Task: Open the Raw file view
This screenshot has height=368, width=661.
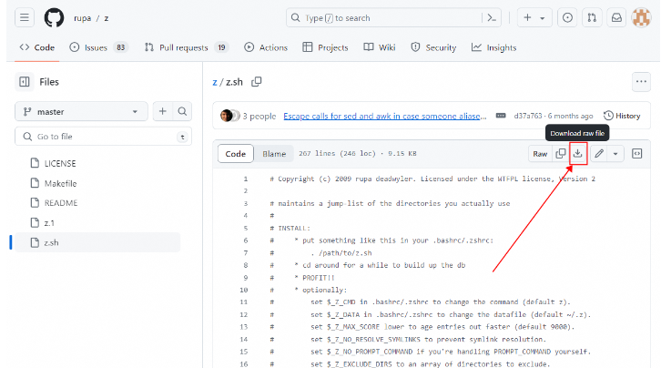Action: (x=540, y=154)
